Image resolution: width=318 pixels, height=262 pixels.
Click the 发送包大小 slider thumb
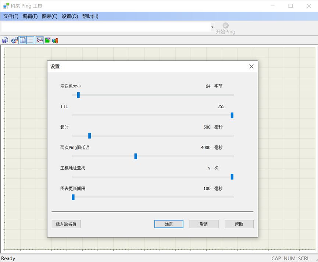tap(78, 95)
